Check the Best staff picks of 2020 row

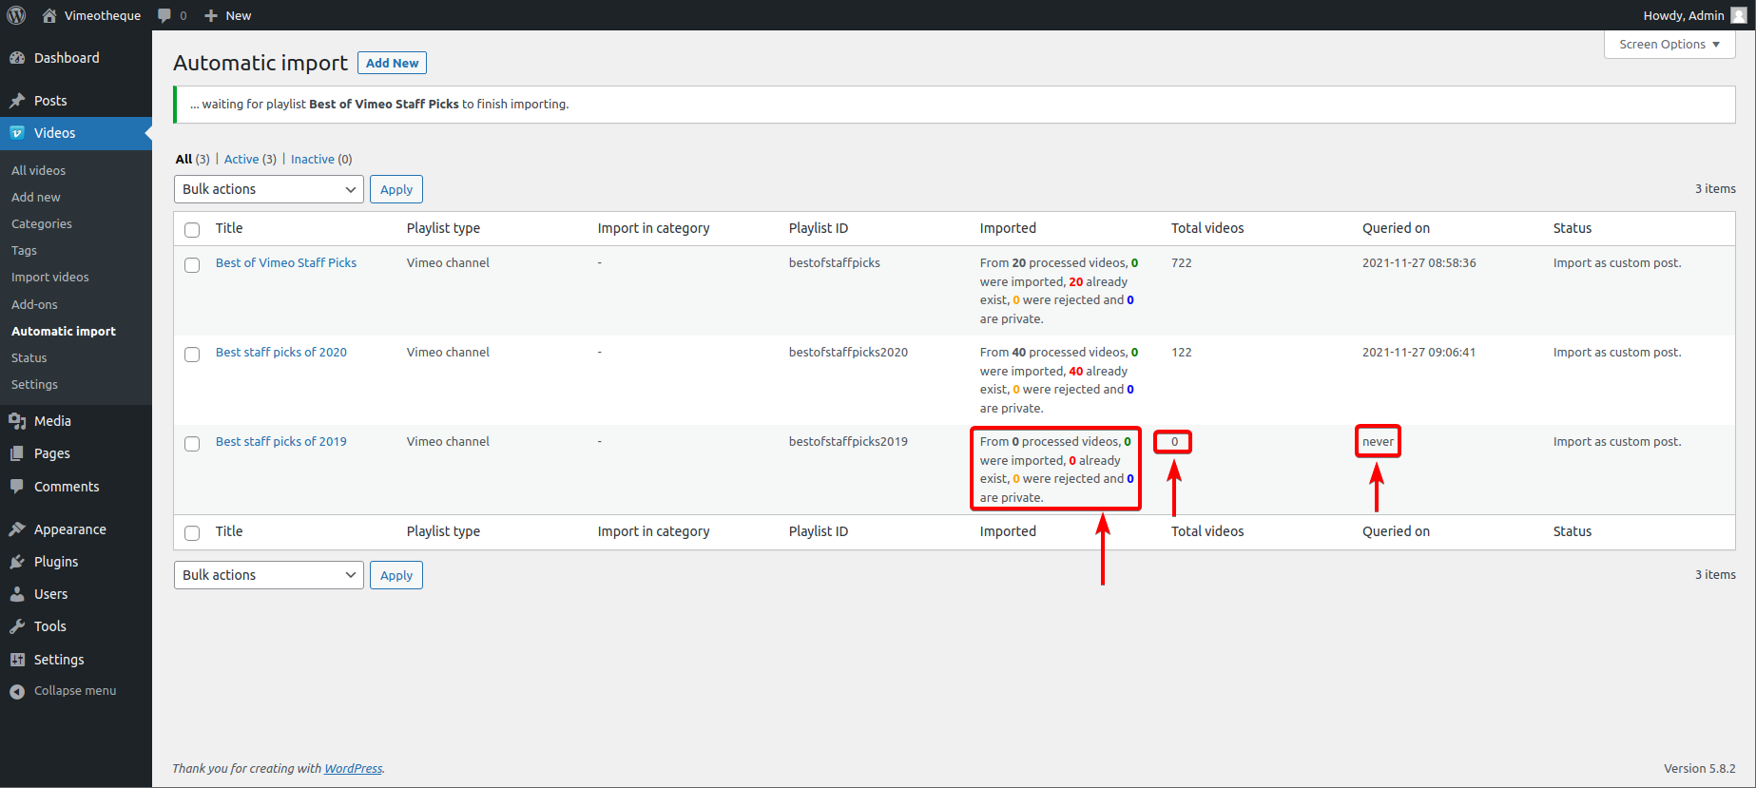pos(192,355)
